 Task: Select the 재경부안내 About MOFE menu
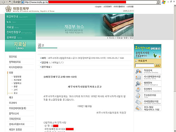[20, 17]
